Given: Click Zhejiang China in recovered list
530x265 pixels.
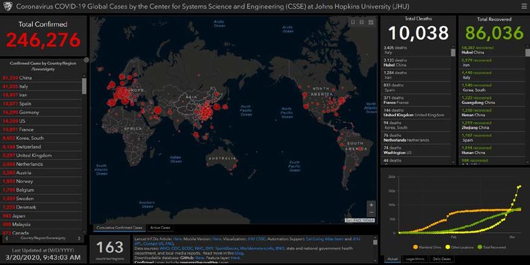Looking at the screenshot, I should click(x=493, y=126).
